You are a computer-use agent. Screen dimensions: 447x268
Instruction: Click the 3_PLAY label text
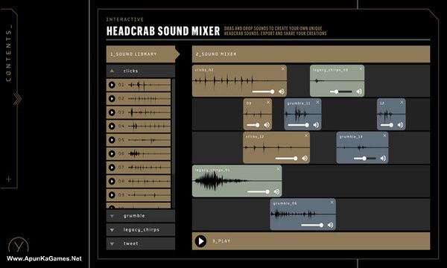coord(221,241)
